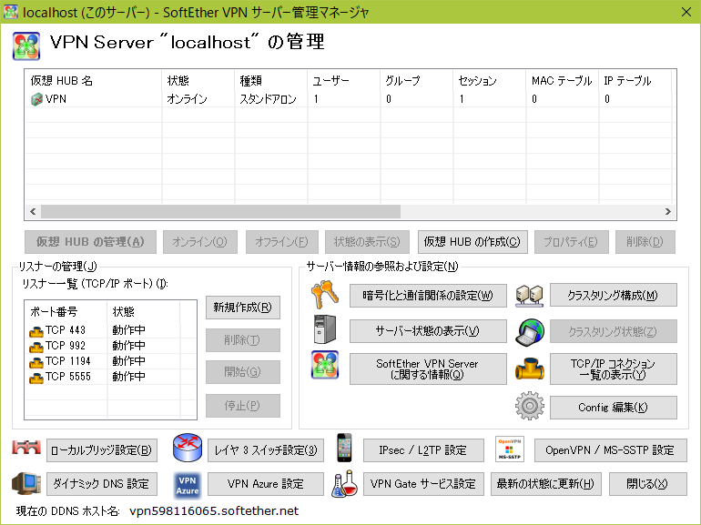Image resolution: width=701 pixels, height=525 pixels.
Task: Click the VPN Azure logo icon
Action: tap(188, 486)
